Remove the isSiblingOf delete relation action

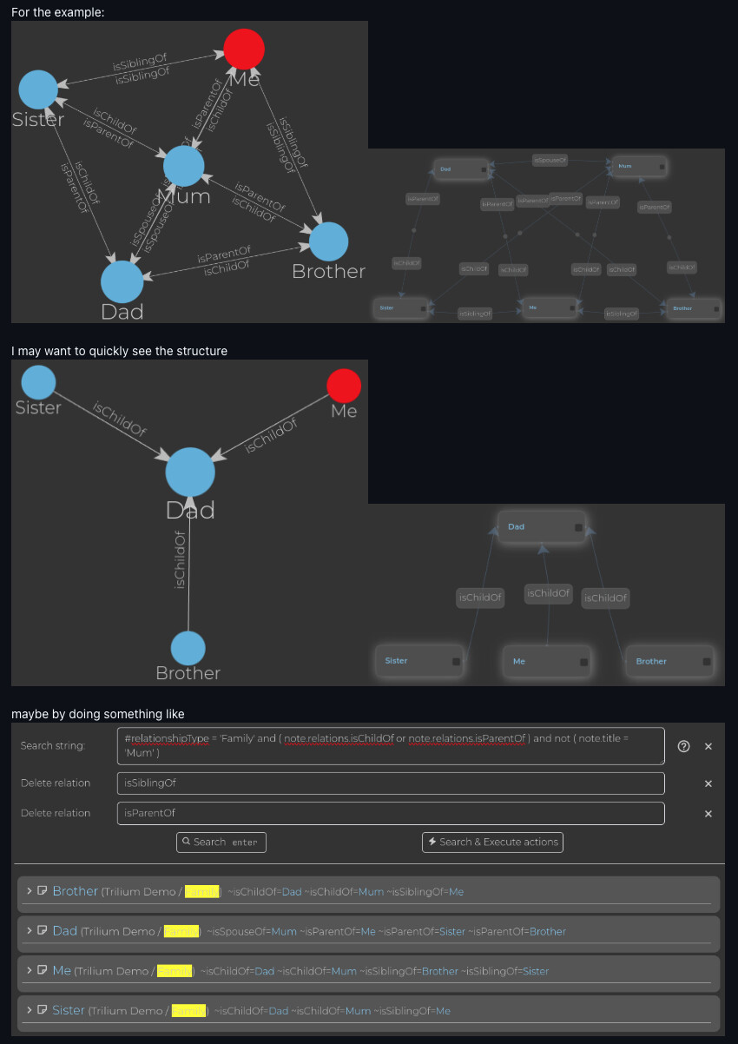click(x=708, y=783)
